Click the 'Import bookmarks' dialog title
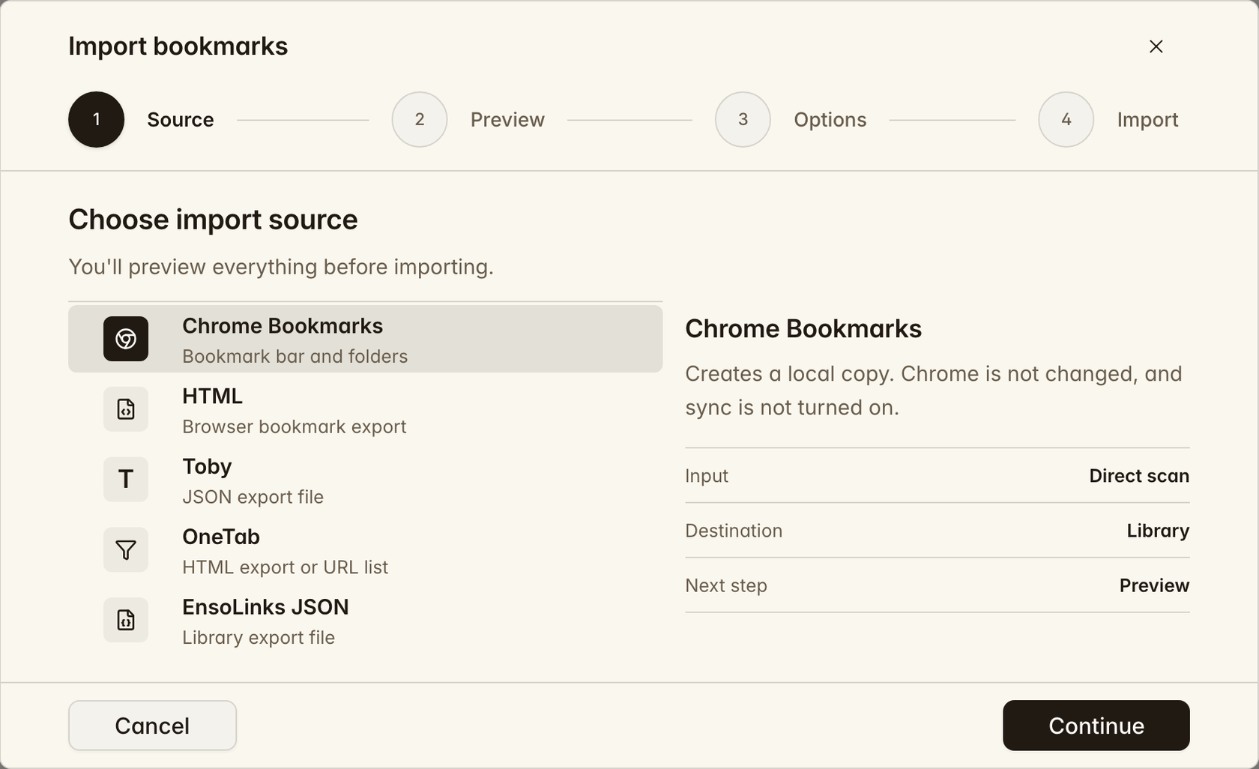The height and width of the screenshot is (769, 1259). (x=178, y=46)
